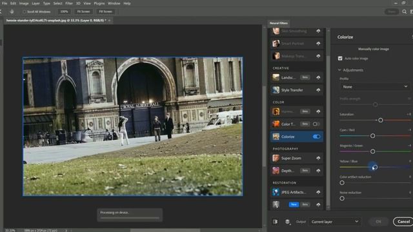The image size is (413, 232).
Task: Select the Style Transfer filter row
Action: [297, 90]
